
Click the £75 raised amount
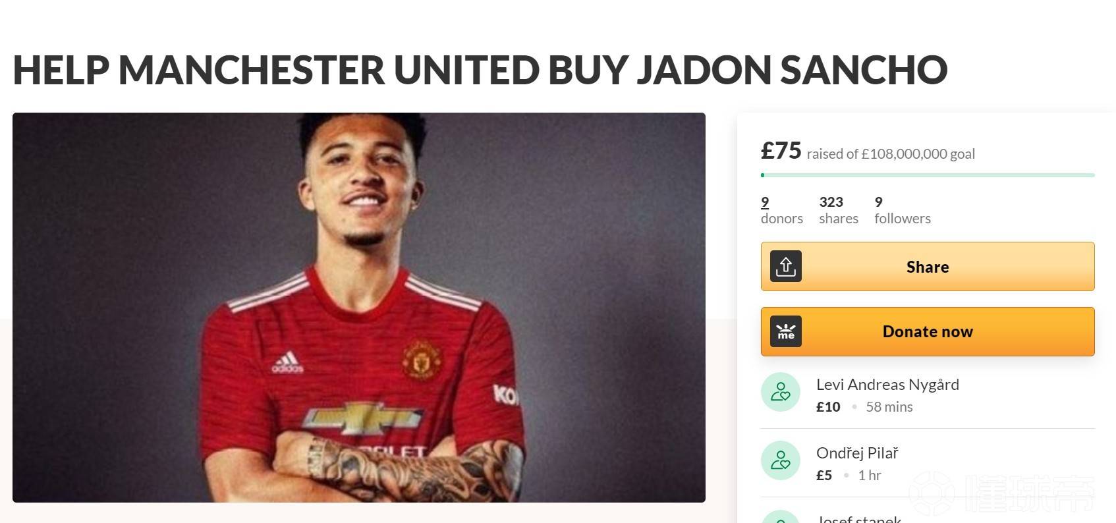[781, 151]
